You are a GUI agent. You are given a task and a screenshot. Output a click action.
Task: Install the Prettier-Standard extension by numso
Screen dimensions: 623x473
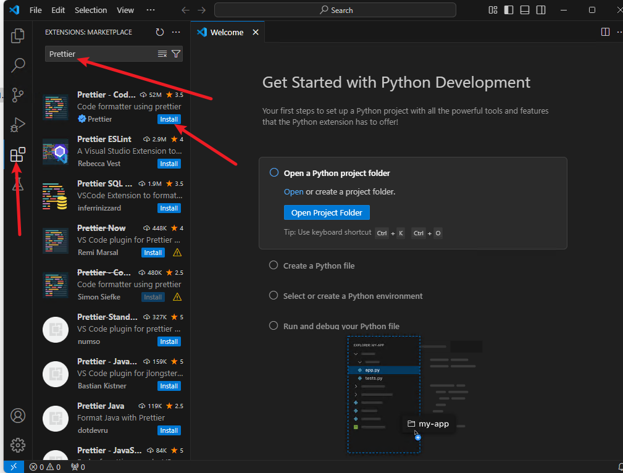[x=169, y=342]
